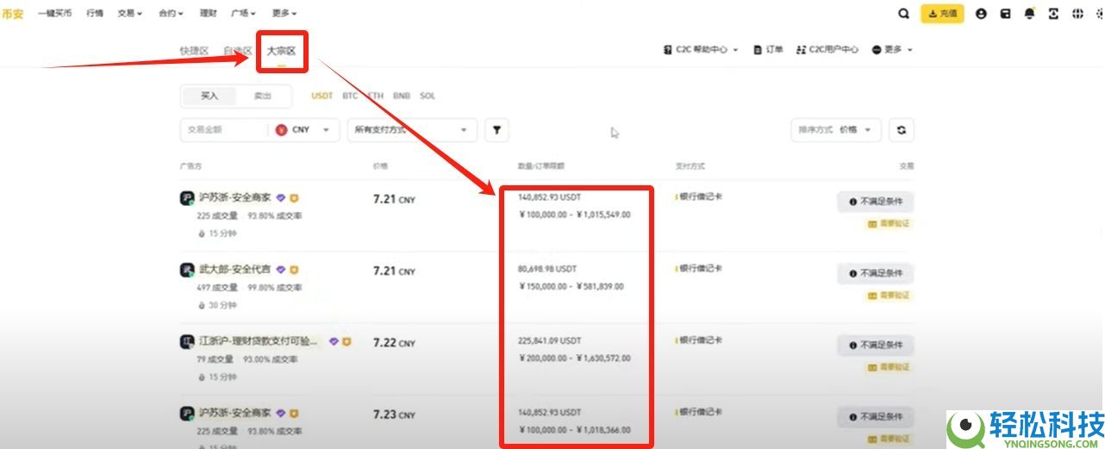This screenshot has width=1105, height=449.
Task: Open the 所有支付方式 payment dropdown
Action: (x=412, y=130)
